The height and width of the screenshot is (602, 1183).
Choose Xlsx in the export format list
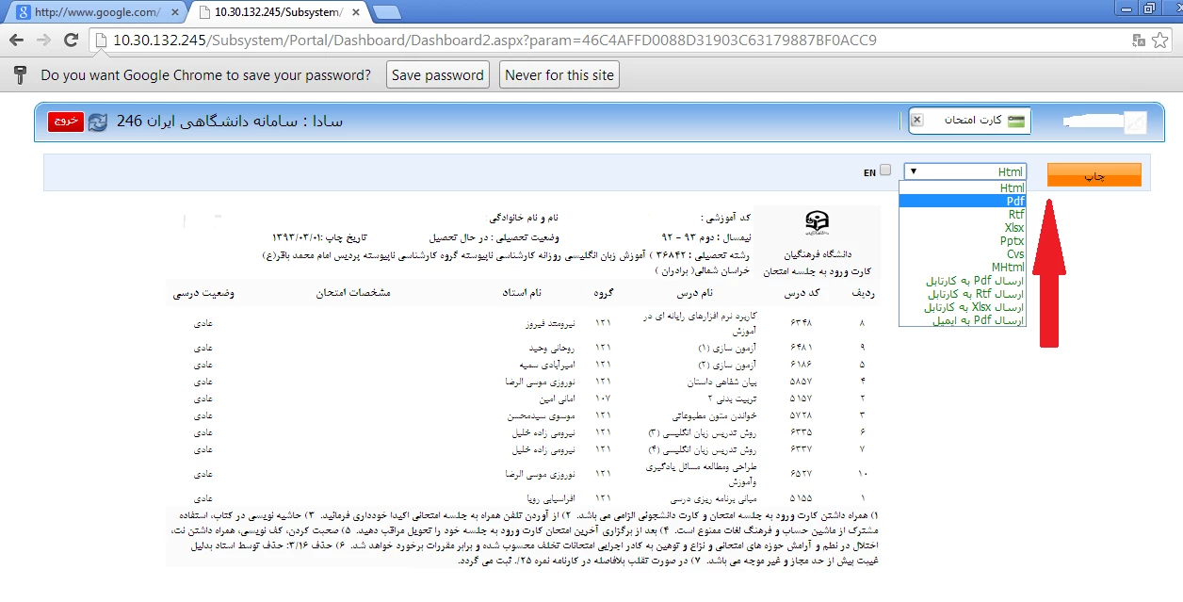[x=1014, y=227]
